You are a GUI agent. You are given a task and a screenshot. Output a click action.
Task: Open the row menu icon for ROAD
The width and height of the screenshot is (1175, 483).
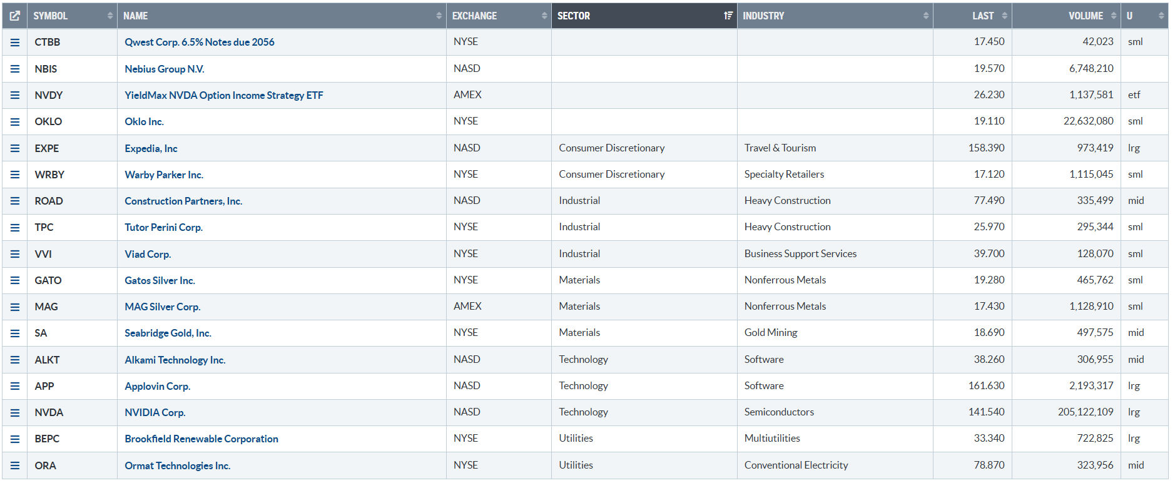[x=15, y=201]
